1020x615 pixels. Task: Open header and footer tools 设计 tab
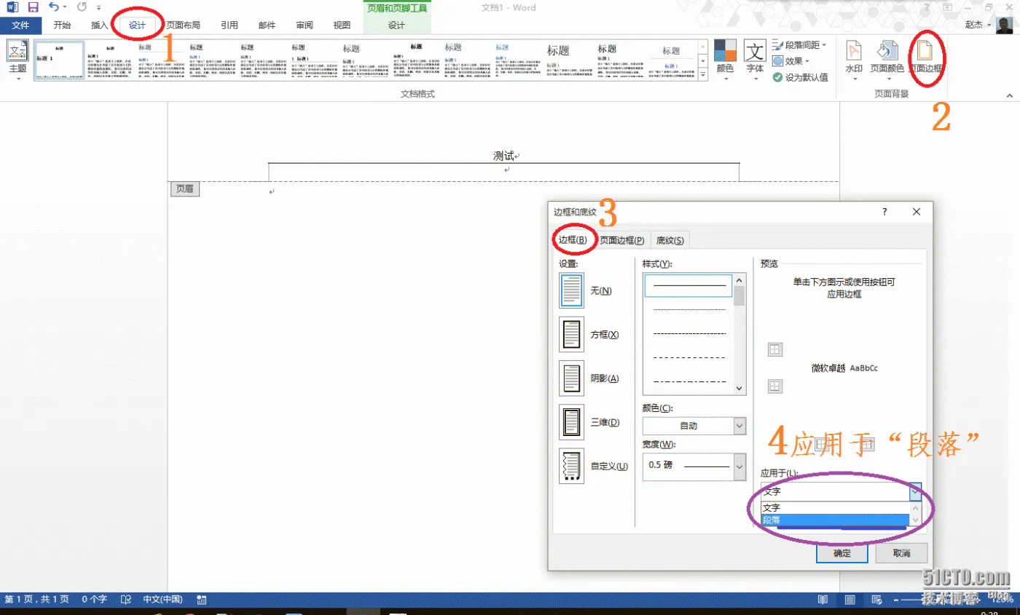point(396,25)
